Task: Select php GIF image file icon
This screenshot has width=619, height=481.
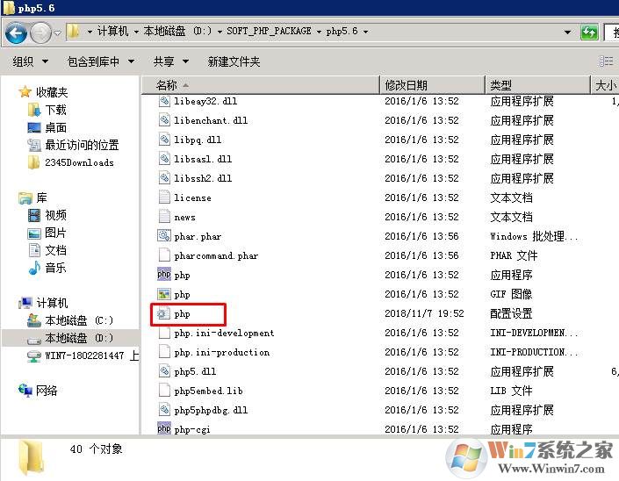Action: pos(164,294)
